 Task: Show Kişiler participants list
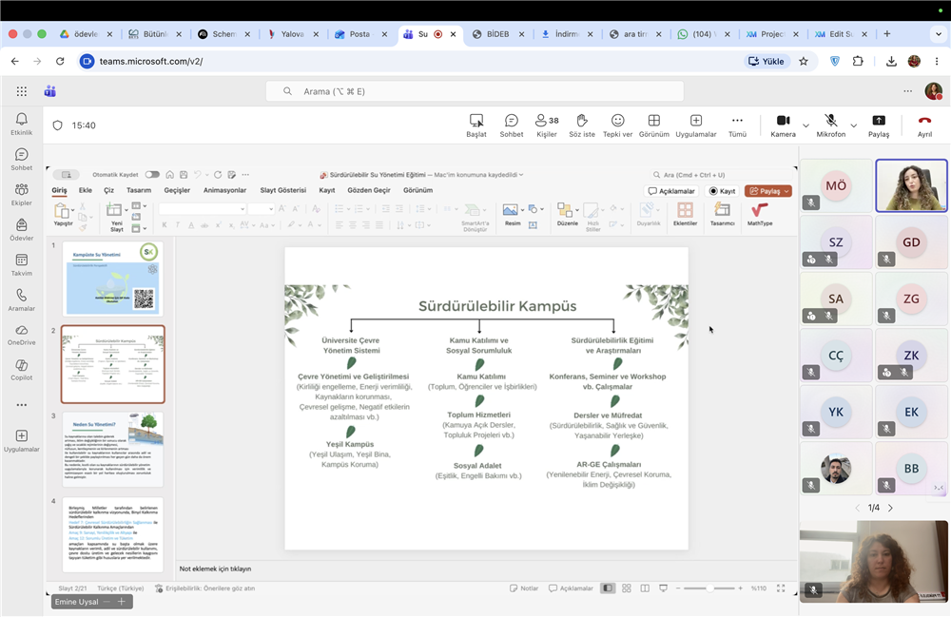click(547, 125)
